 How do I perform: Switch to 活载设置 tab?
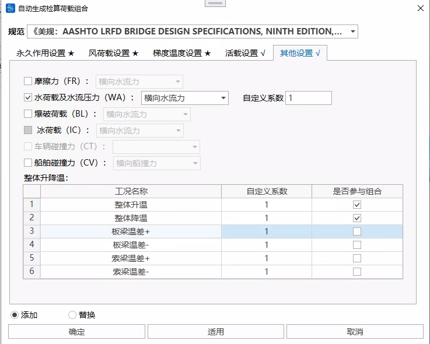pos(245,53)
